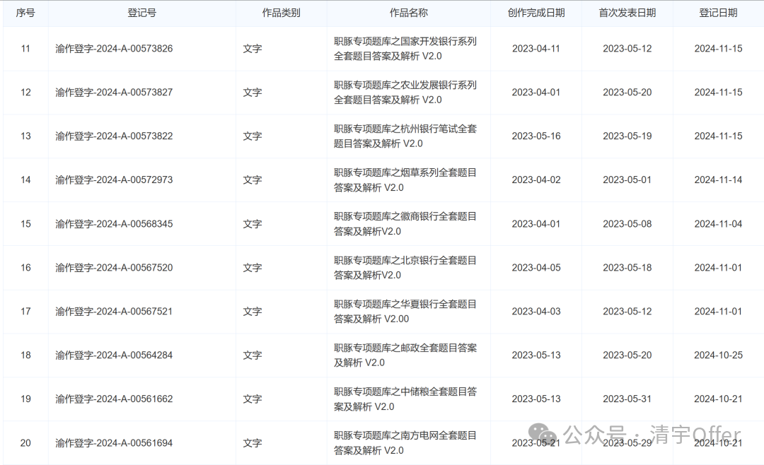Click sequence number 15
This screenshot has height=465, width=764.
pos(25,224)
